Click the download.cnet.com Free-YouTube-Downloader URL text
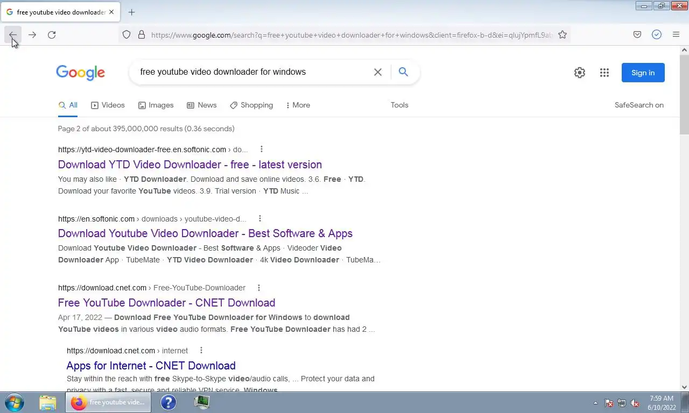689x413 pixels. [x=152, y=288]
